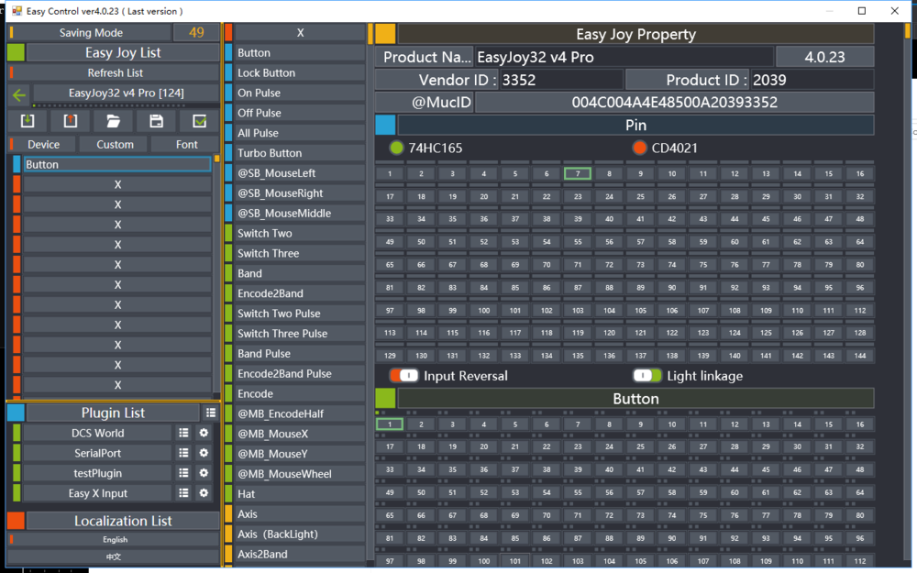Open testPlugin settings gear
The width and height of the screenshot is (917, 573).
(x=204, y=473)
